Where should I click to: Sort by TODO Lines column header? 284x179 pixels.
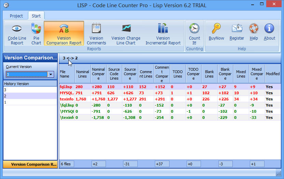(178, 74)
